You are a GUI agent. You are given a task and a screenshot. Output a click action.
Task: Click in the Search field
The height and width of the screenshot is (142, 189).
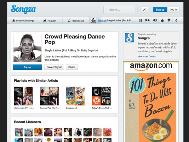(121, 9)
